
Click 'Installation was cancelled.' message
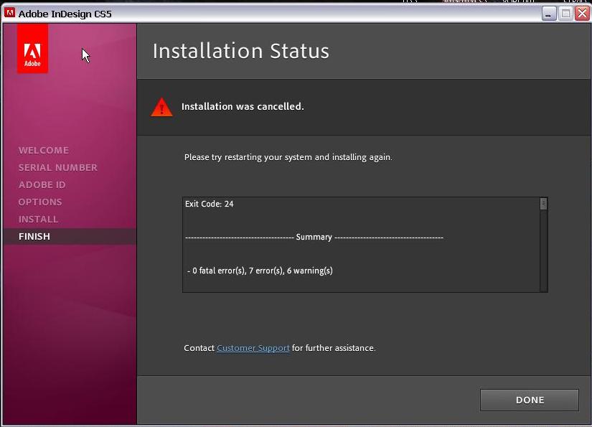click(x=243, y=106)
